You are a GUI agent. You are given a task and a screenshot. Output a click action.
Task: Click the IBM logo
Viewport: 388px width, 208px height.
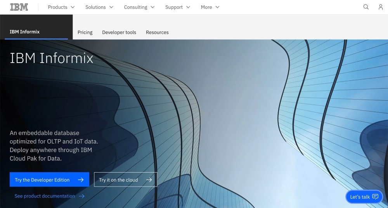pyautogui.click(x=19, y=7)
